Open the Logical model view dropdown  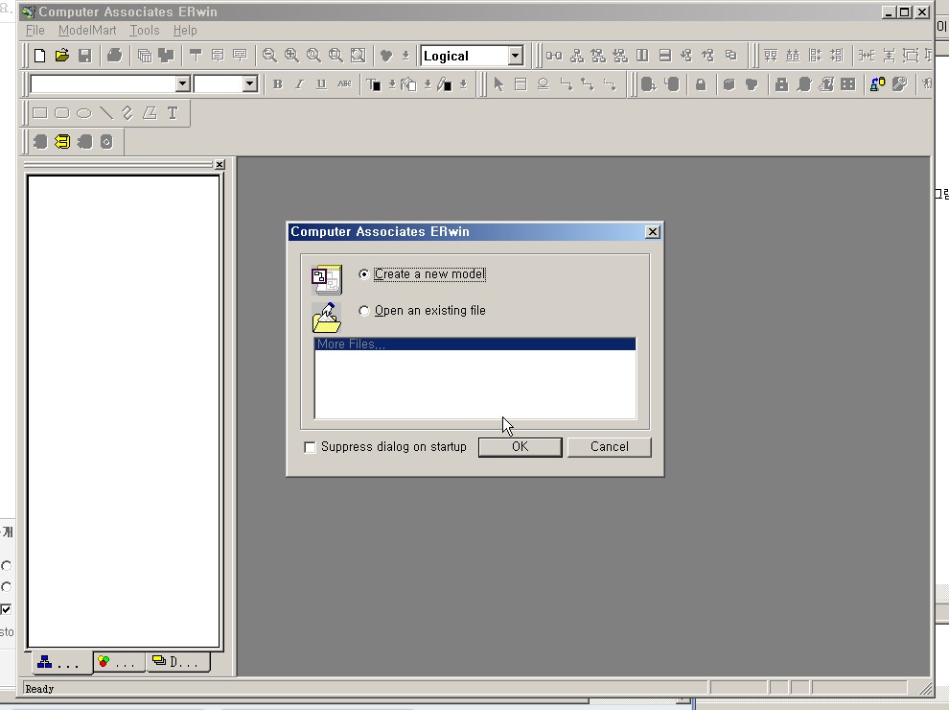point(515,56)
